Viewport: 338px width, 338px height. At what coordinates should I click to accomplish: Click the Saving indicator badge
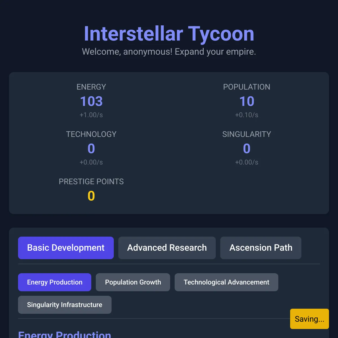pos(309,319)
